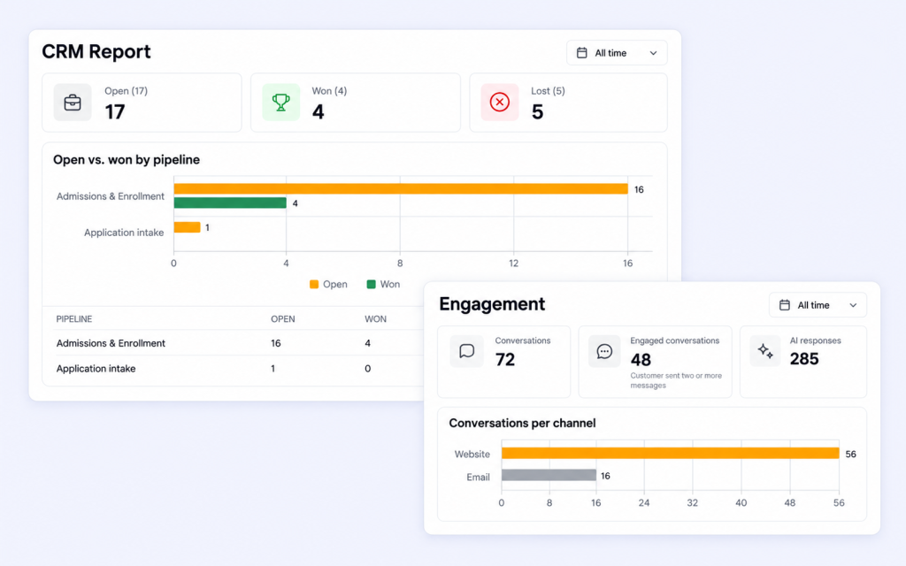The width and height of the screenshot is (906, 566).
Task: Click the speech bubble icon beside Conversations
Action: (x=466, y=351)
